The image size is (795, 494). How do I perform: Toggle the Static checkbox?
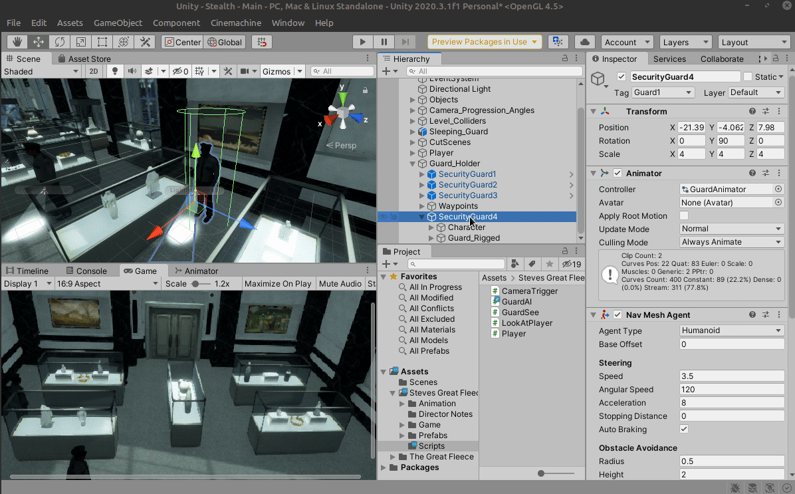click(x=748, y=76)
